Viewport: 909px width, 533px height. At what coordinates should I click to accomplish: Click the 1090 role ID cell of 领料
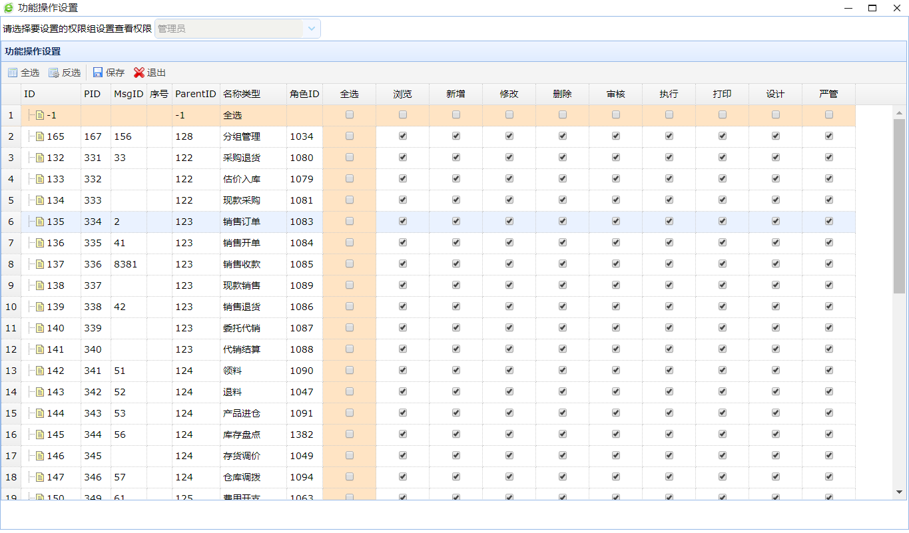point(302,371)
